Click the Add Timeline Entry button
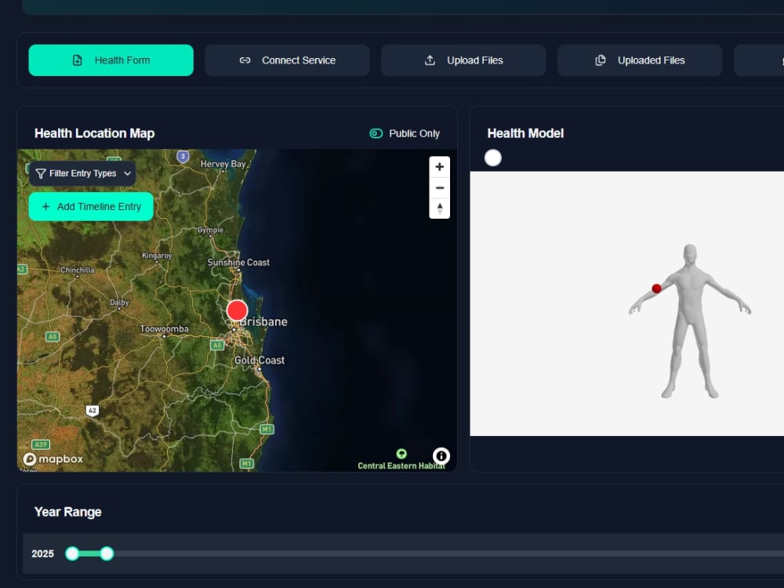The width and height of the screenshot is (784, 588). pos(91,206)
